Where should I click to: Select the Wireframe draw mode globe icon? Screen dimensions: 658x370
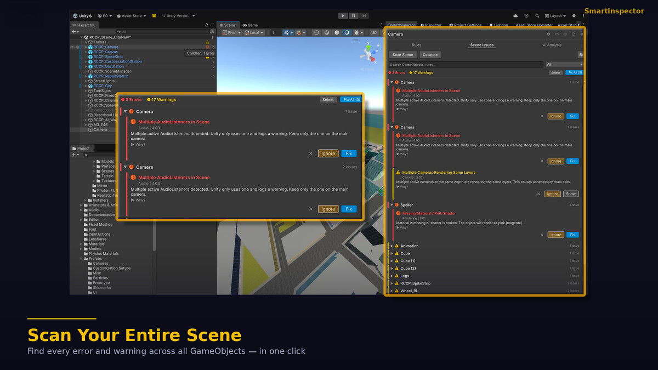pyautogui.click(x=316, y=32)
